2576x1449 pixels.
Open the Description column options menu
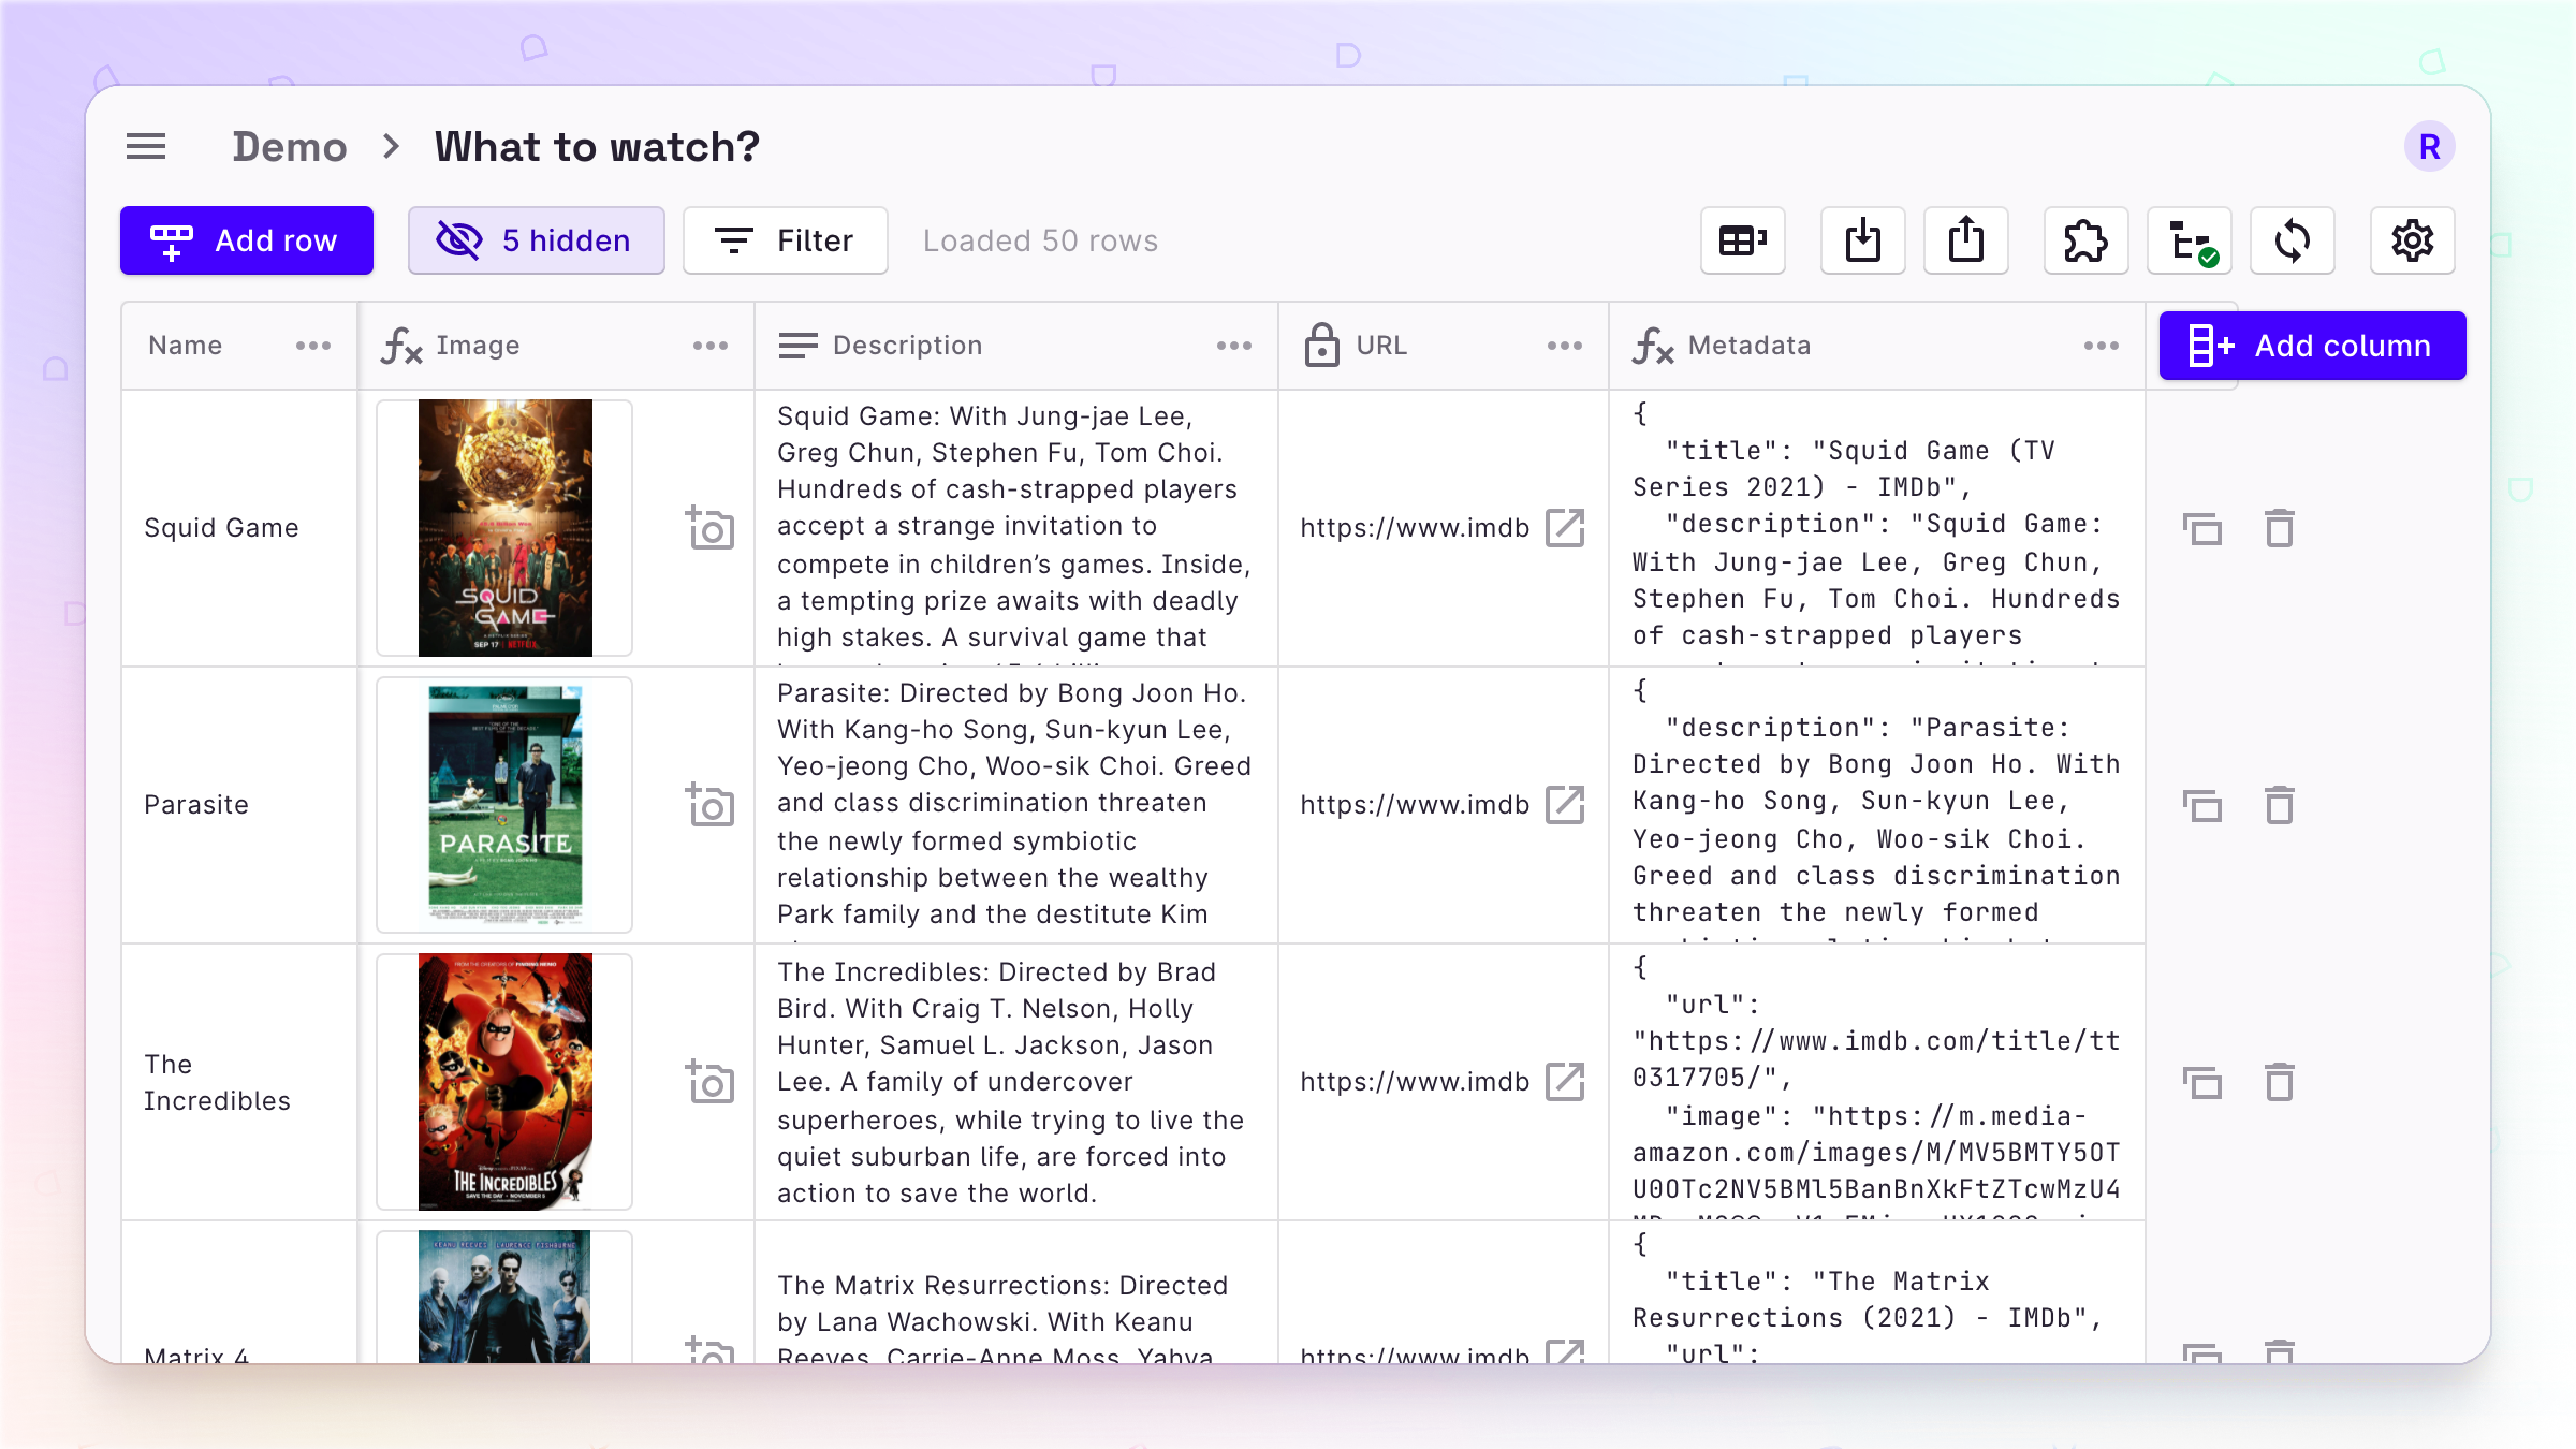[x=1234, y=346]
